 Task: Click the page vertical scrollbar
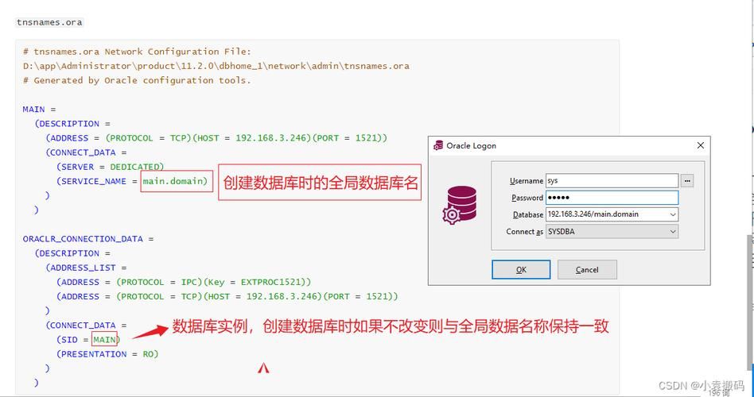tap(751, 303)
